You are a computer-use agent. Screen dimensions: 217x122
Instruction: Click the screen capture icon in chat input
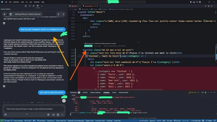[x=58, y=115]
